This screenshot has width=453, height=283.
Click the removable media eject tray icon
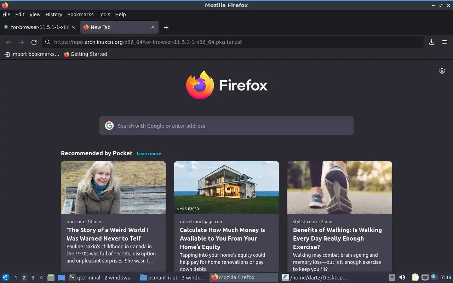pos(392,277)
